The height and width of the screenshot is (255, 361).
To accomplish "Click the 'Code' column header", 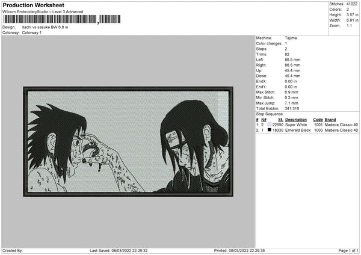I will click(x=318, y=120).
